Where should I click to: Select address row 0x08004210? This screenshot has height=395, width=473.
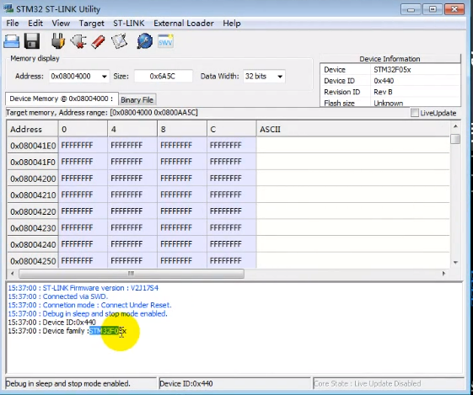coord(33,195)
